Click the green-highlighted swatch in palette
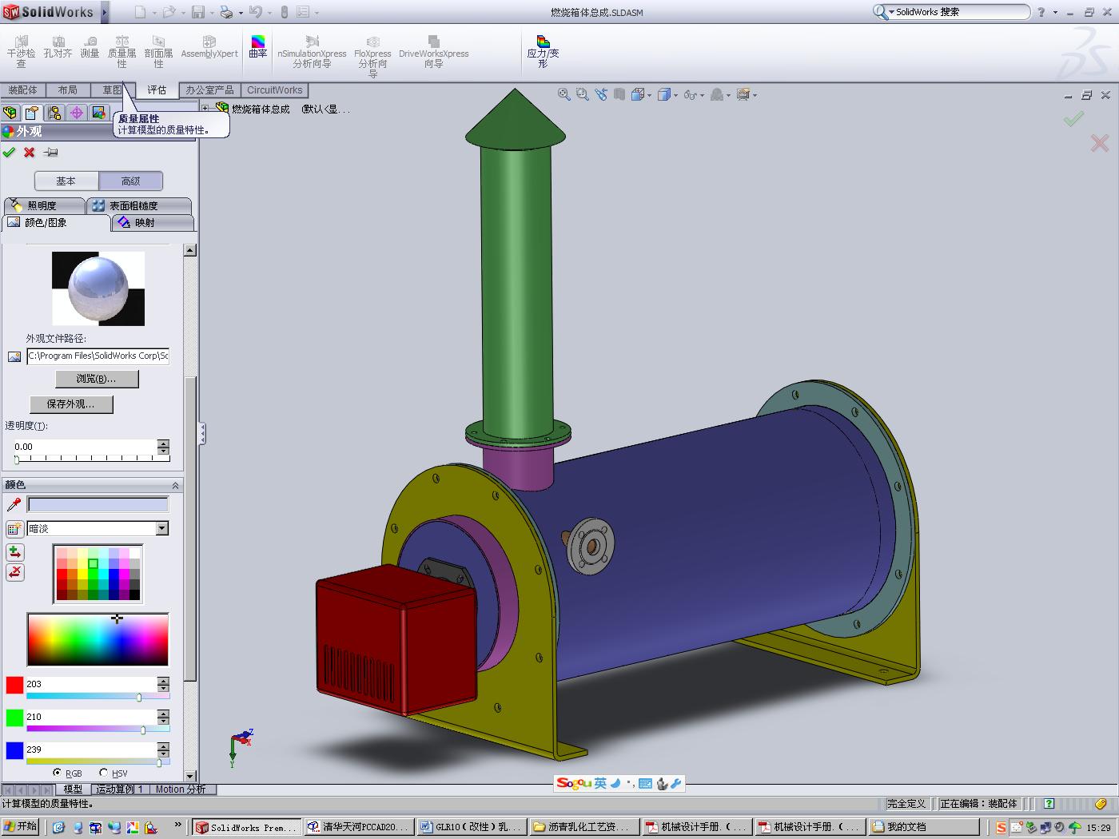 (x=93, y=564)
